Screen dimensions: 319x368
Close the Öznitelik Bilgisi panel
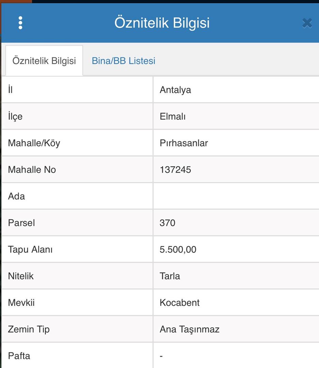[x=307, y=23]
